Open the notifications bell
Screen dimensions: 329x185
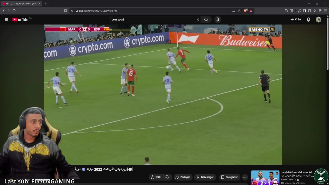308,20
